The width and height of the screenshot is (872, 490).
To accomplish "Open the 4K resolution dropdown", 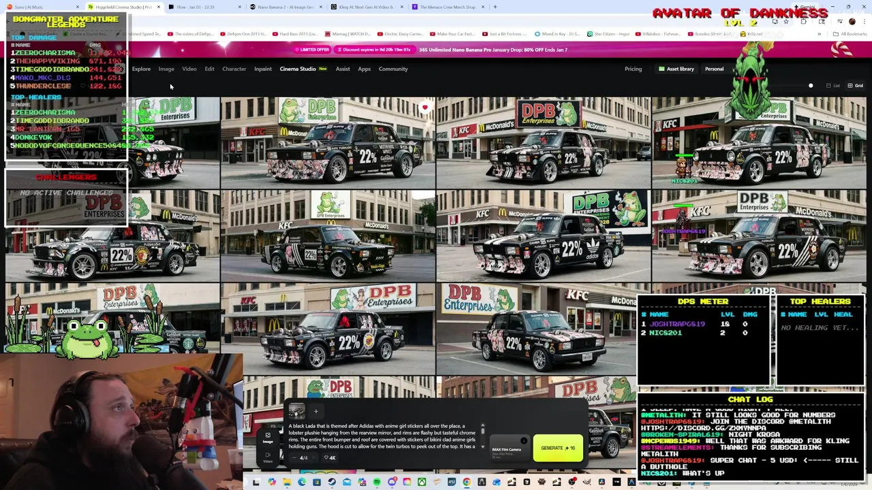I will (330, 458).
